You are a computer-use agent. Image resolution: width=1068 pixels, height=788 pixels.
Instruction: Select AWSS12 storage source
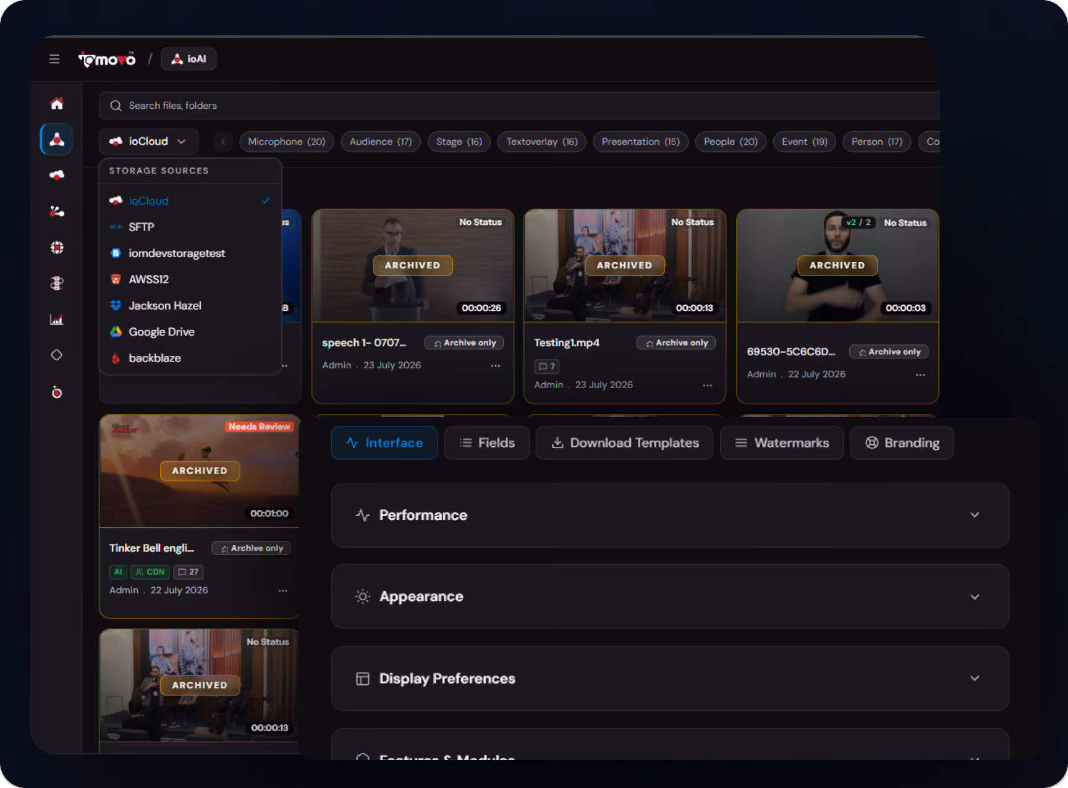pos(190,279)
